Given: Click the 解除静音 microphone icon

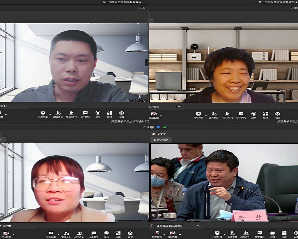Looking at the screenshot, I should [157, 233].
